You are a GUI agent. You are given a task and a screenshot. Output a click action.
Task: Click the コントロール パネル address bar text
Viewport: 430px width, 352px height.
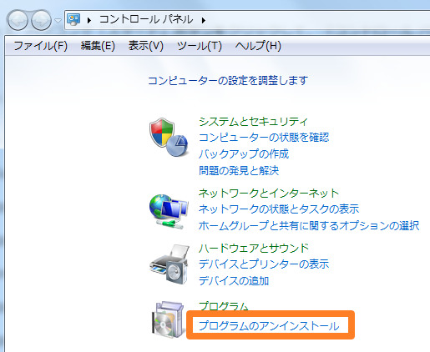click(x=146, y=20)
